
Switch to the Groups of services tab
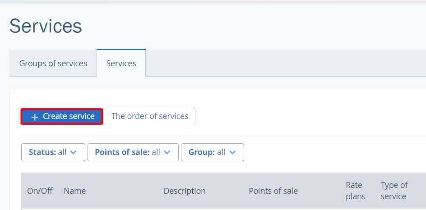point(53,63)
